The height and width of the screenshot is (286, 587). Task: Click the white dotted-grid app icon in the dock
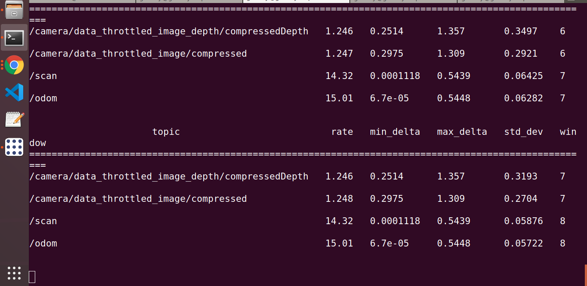(14, 147)
